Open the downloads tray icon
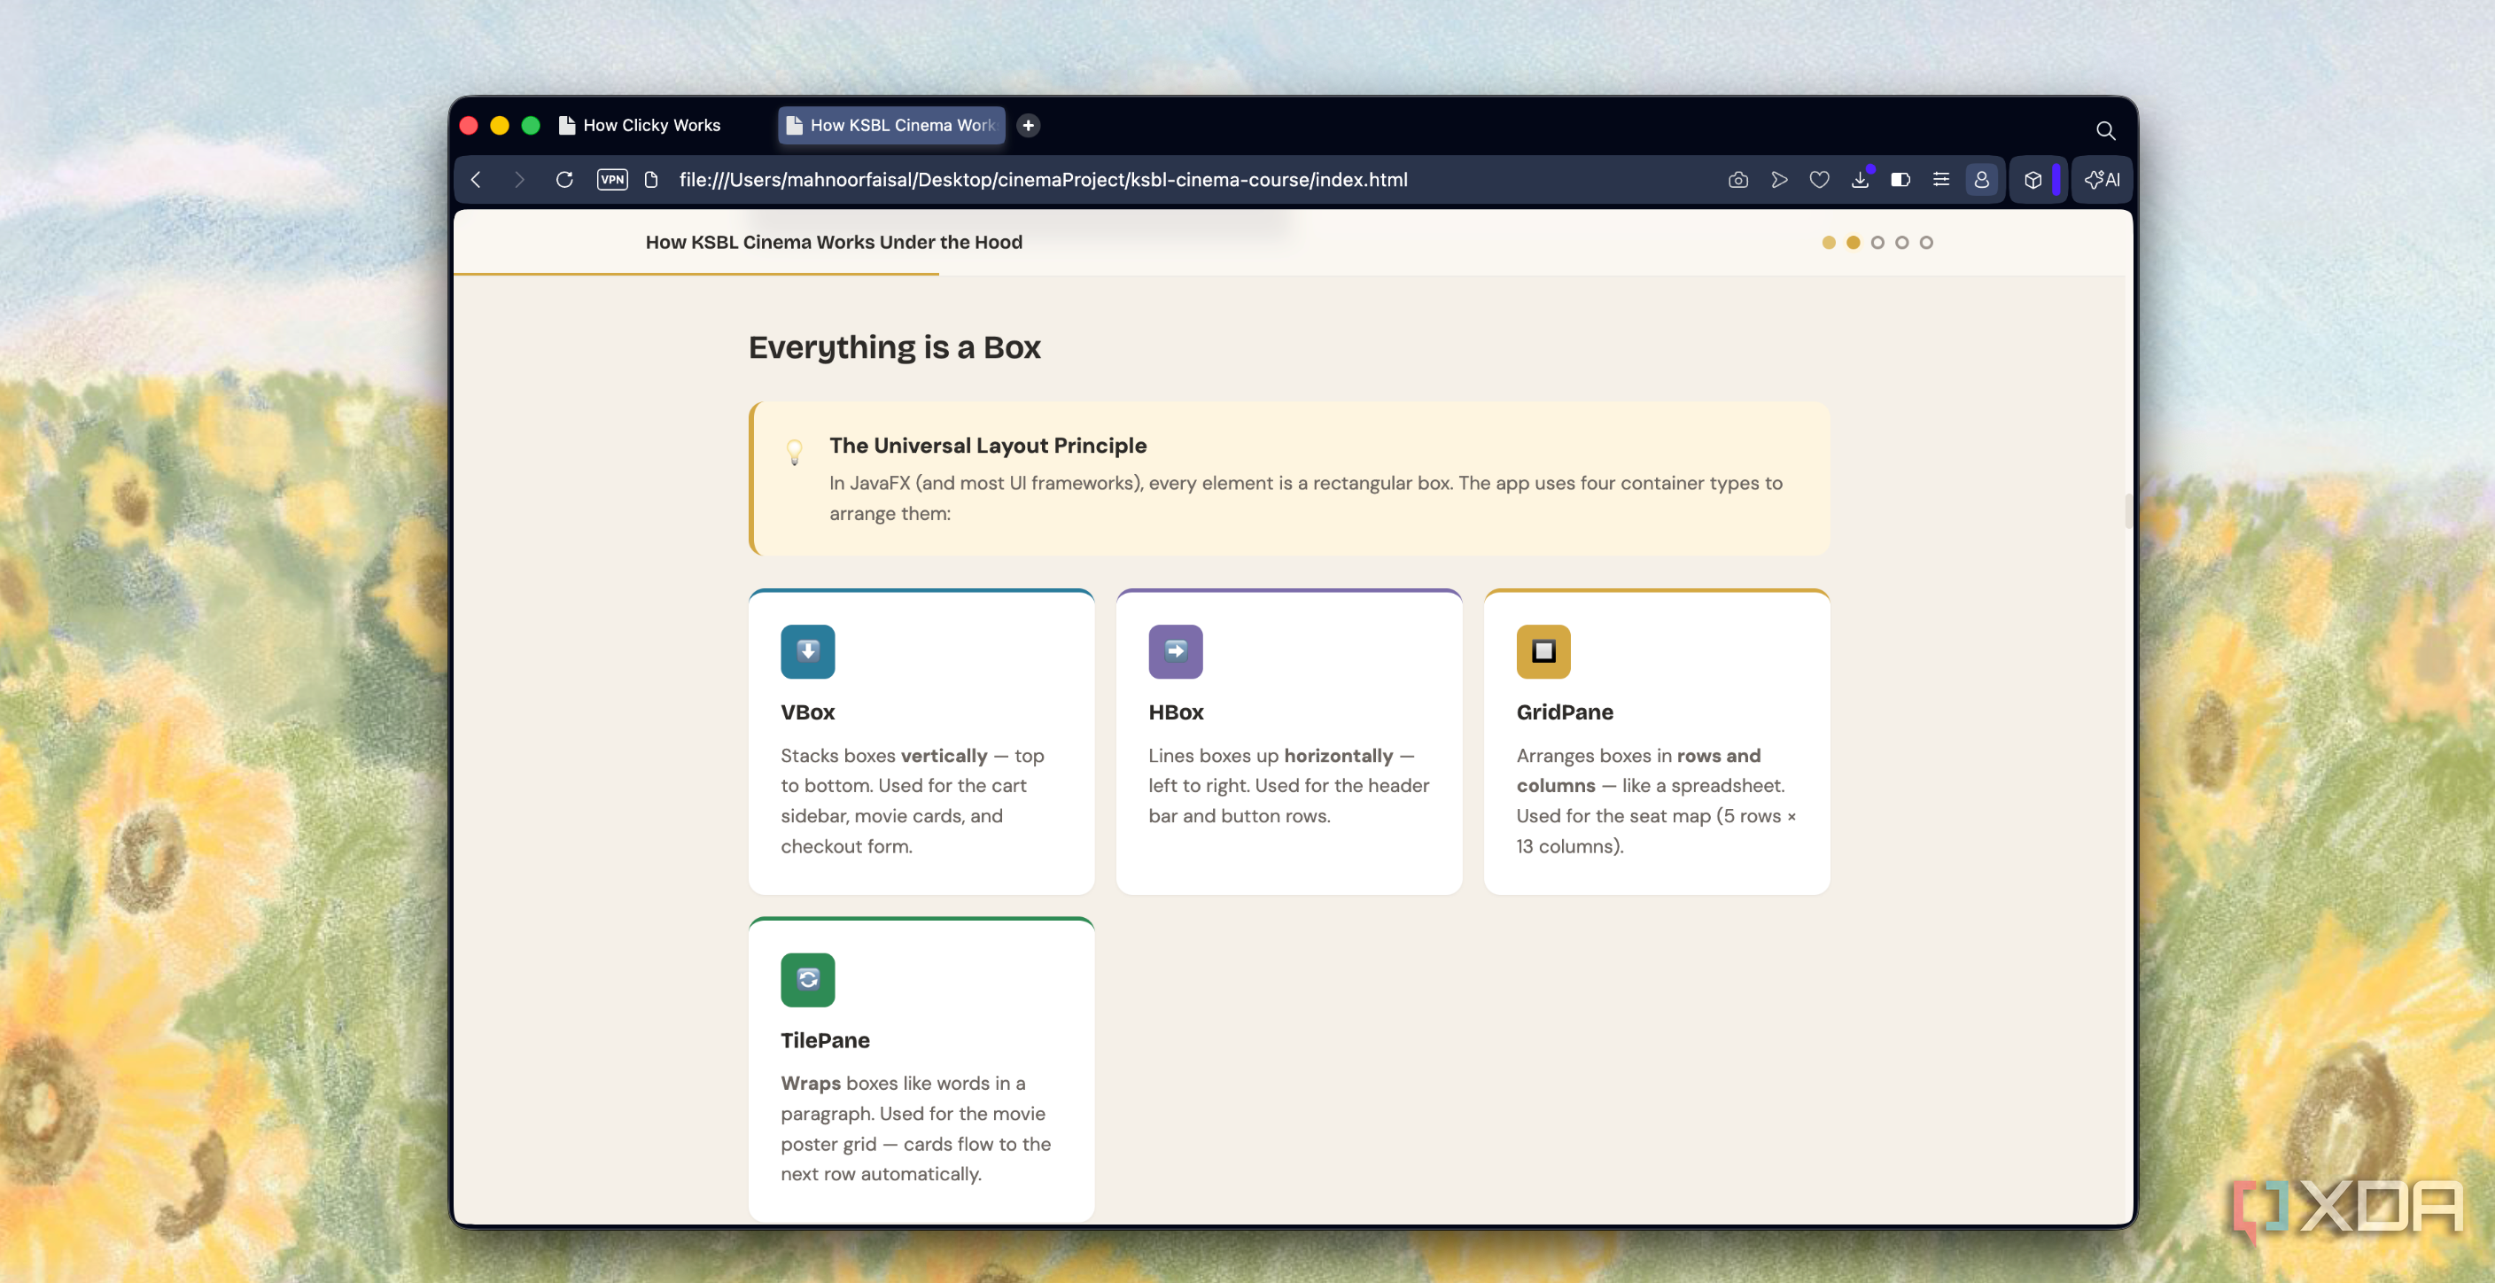2495x1283 pixels. (x=1860, y=179)
